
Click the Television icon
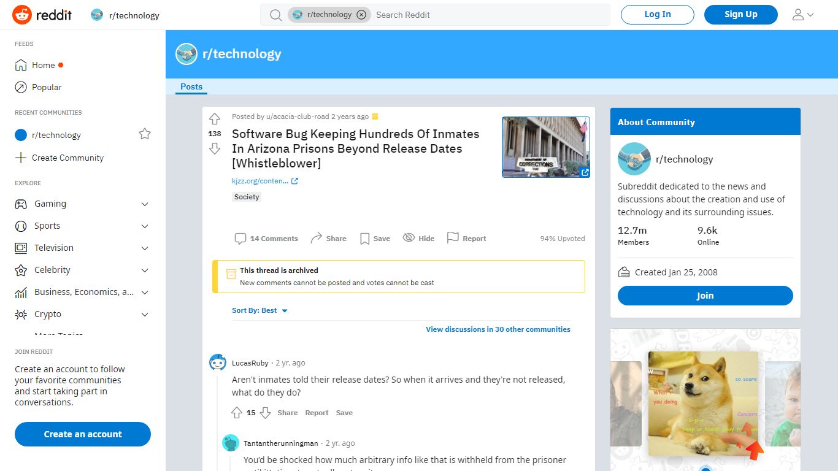[21, 248]
